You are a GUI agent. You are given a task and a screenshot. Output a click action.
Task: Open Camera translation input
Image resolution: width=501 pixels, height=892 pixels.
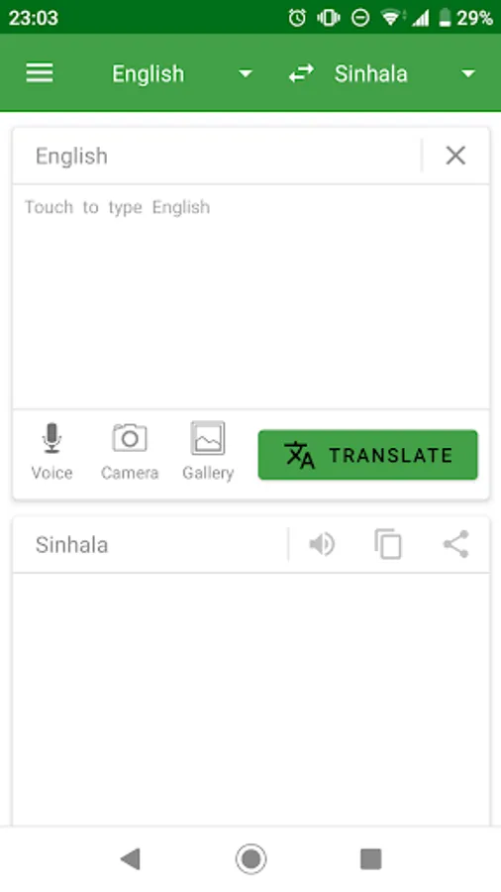(x=130, y=438)
